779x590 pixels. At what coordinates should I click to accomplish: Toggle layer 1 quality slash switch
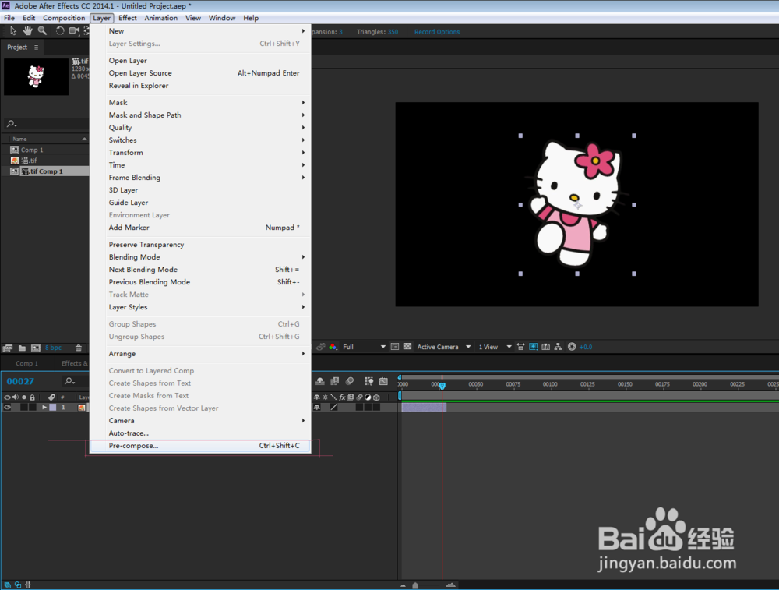point(334,407)
